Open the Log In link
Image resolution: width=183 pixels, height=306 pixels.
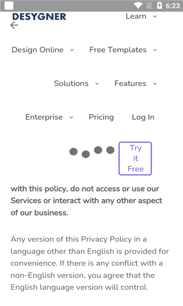[x=143, y=117]
